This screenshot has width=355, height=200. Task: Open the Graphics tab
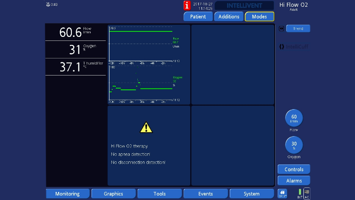click(x=113, y=194)
